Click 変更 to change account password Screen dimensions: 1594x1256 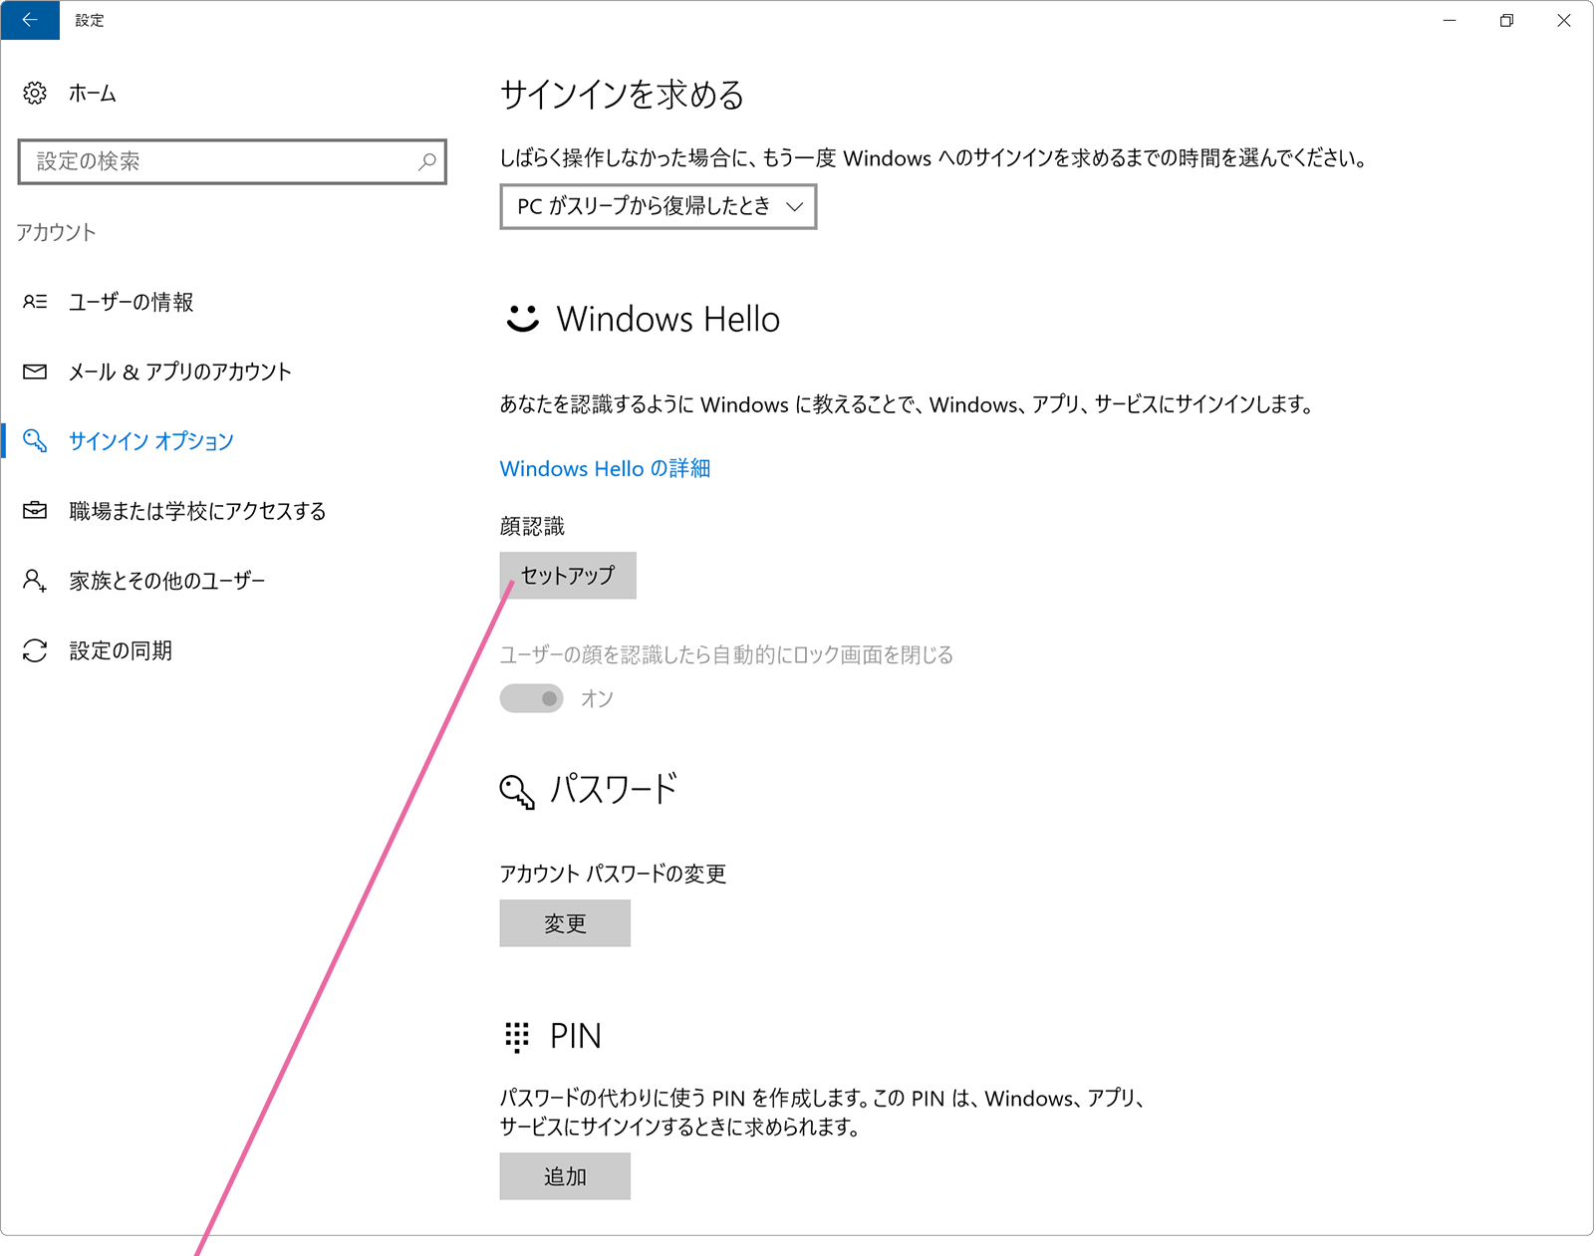(x=565, y=923)
